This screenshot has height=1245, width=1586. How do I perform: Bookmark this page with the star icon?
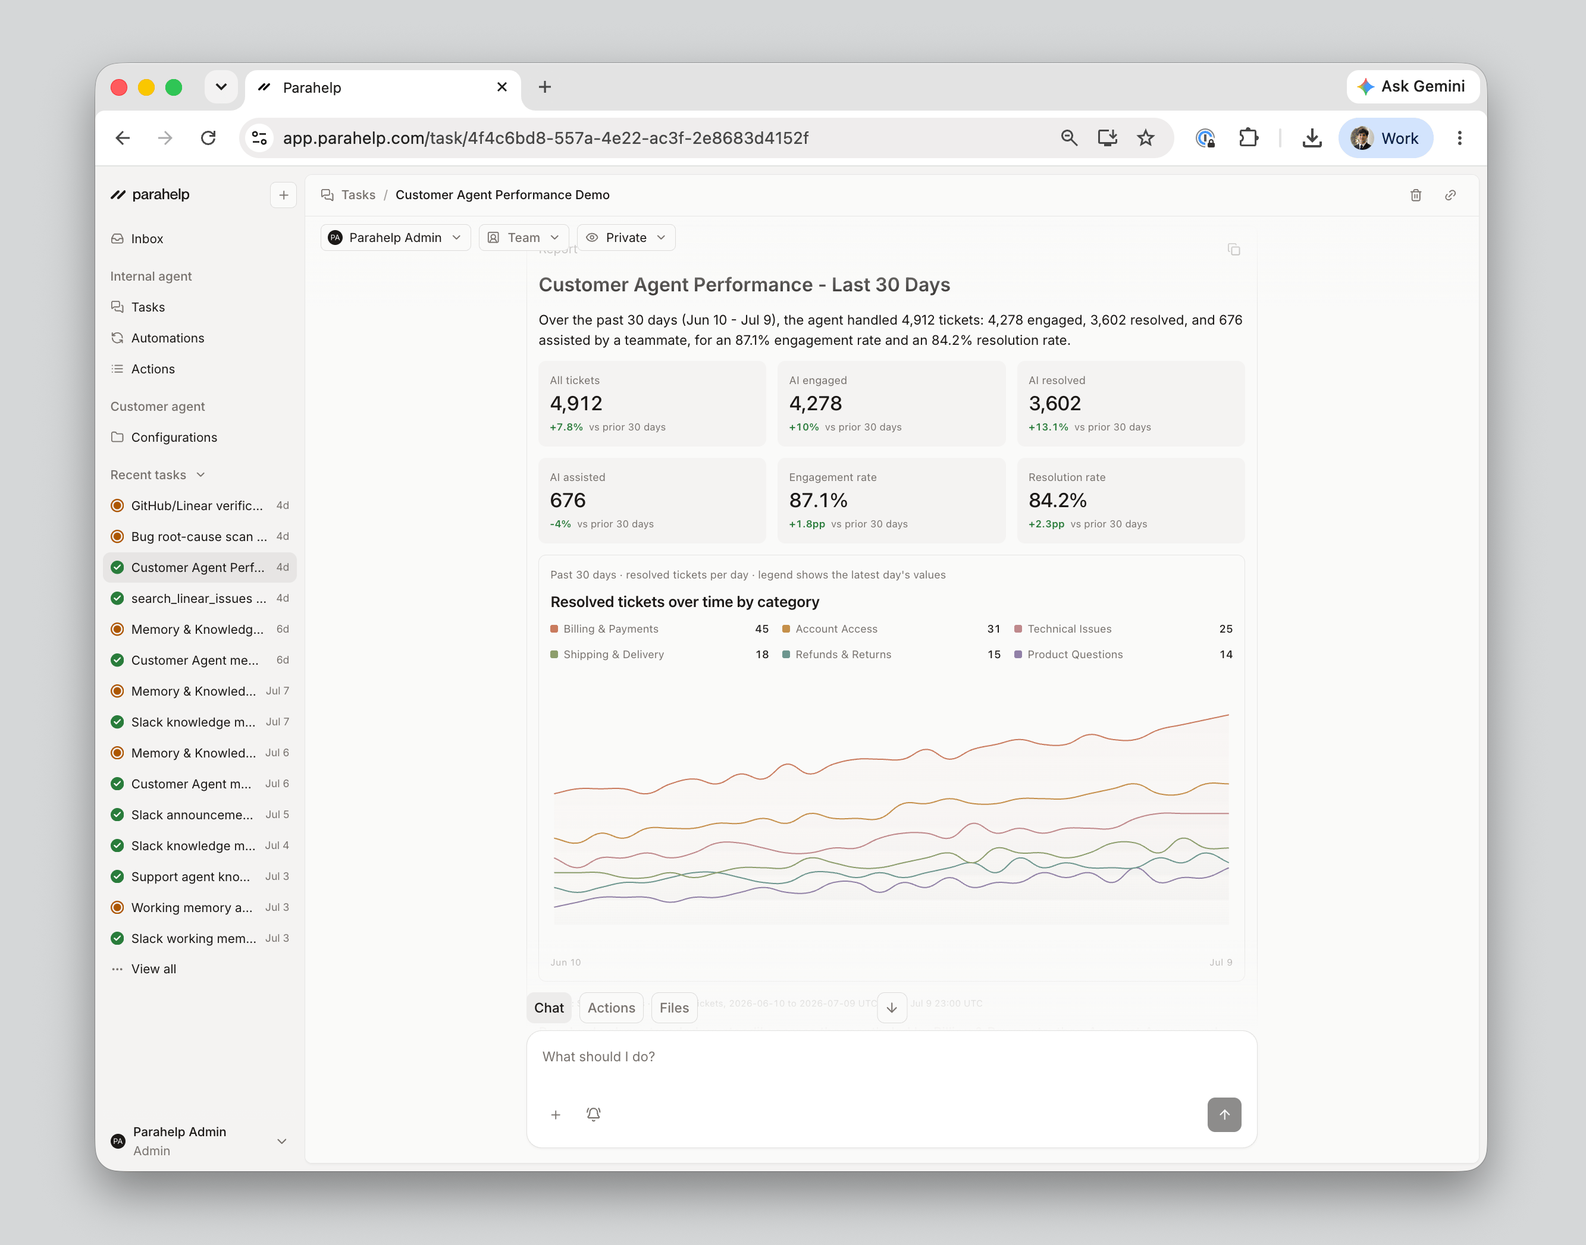point(1146,138)
